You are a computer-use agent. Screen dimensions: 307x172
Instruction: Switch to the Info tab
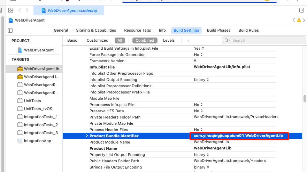point(162,30)
